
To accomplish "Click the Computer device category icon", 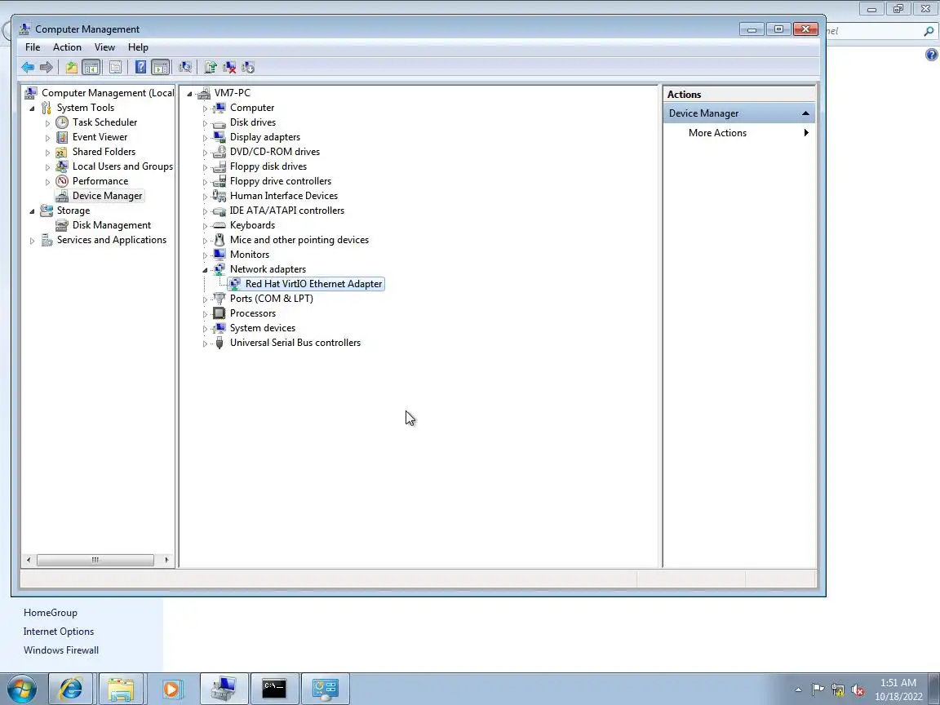I will click(x=219, y=108).
